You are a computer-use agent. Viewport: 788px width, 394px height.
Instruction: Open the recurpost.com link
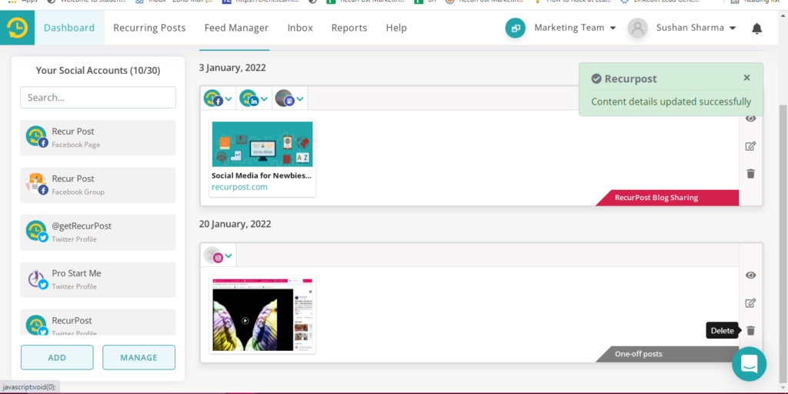pos(239,187)
